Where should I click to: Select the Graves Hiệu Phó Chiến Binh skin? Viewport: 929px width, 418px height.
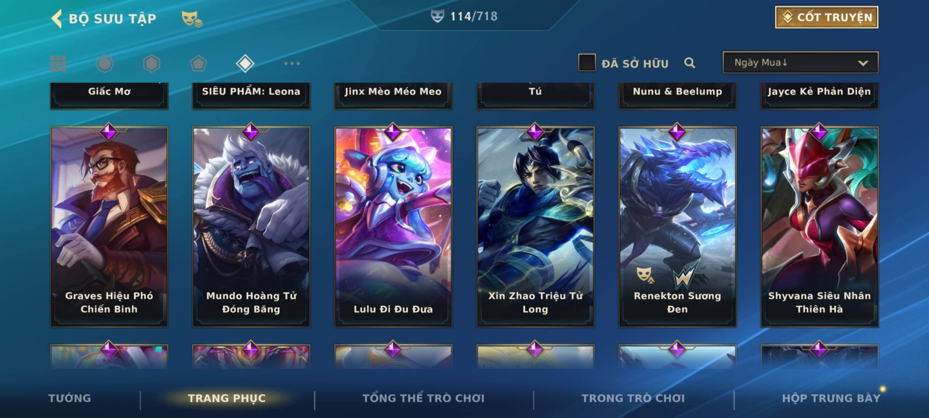click(109, 227)
